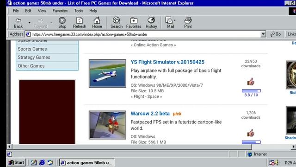
Task: Click thumbs-up icon for Warsow 2.2 beta
Action: pyautogui.click(x=251, y=133)
